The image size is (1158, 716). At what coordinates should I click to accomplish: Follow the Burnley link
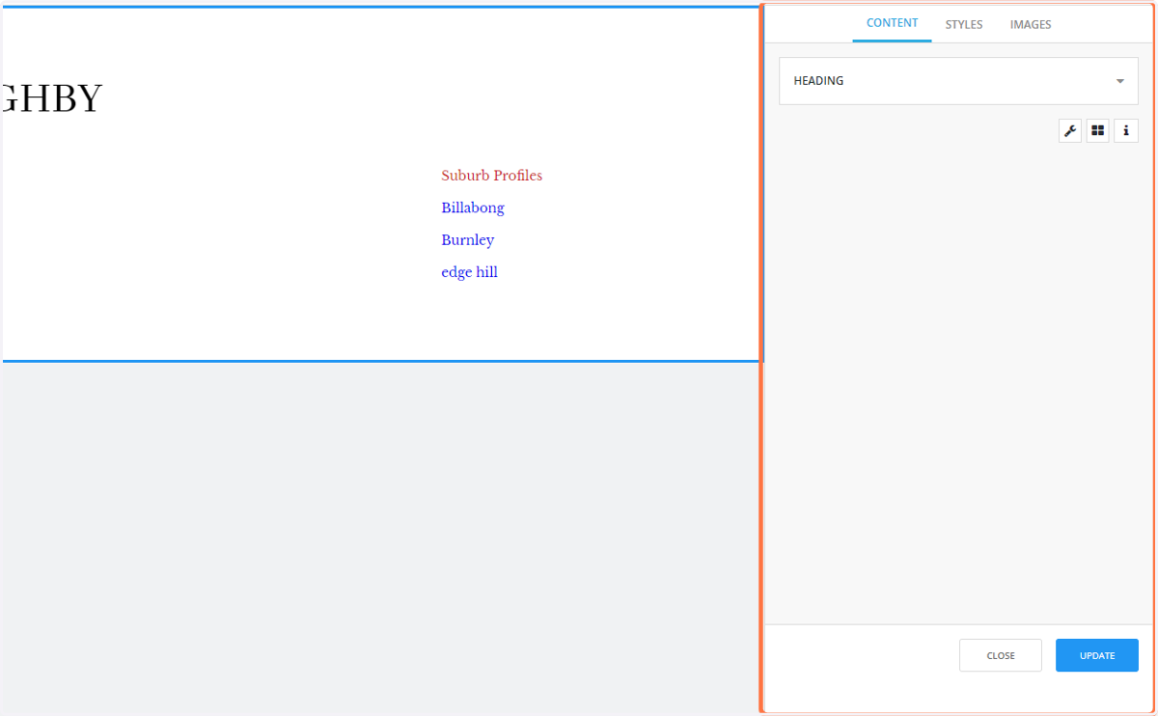(468, 239)
